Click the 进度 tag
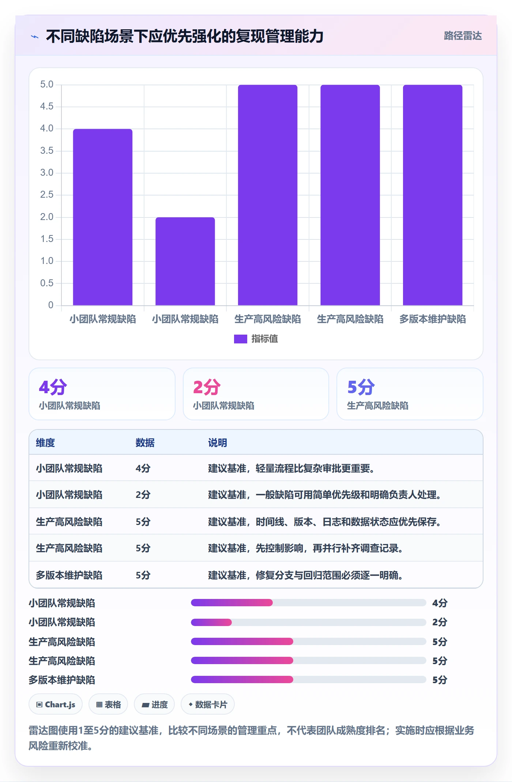Viewport: 512px width, 782px height. tap(154, 704)
